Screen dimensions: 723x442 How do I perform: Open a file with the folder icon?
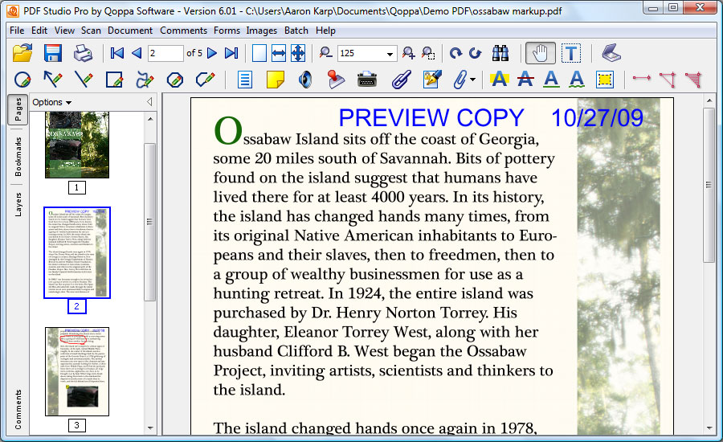tap(22, 53)
